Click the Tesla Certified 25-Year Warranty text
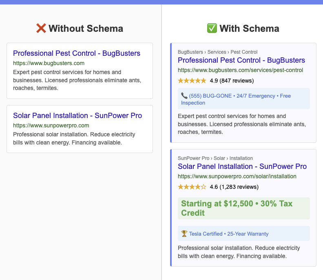Screen dimensions: 323x280 [229, 234]
